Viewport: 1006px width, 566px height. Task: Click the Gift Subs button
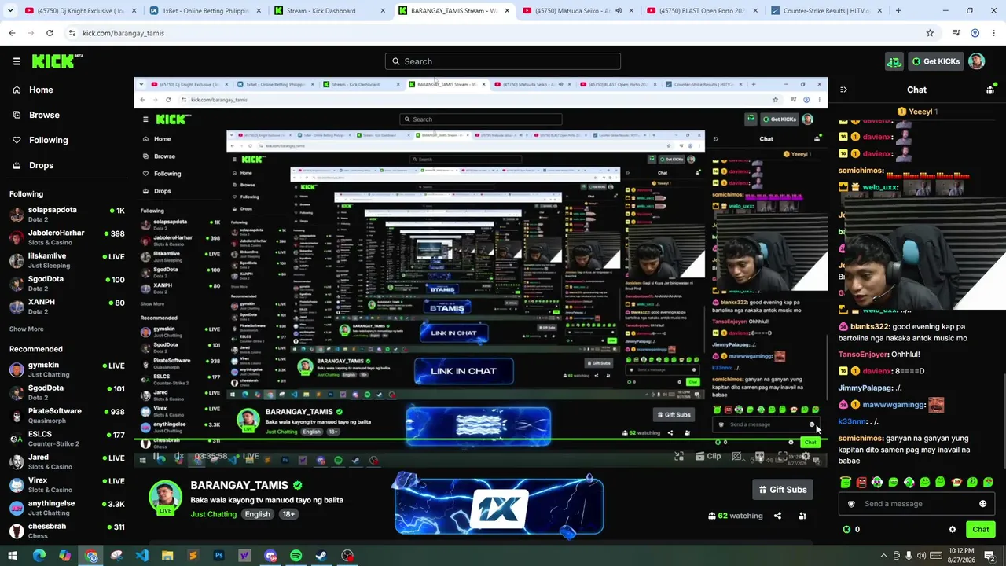click(x=783, y=490)
